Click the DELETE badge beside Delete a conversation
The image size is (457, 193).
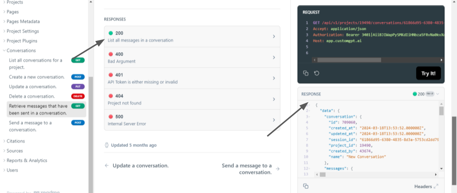[x=78, y=96]
